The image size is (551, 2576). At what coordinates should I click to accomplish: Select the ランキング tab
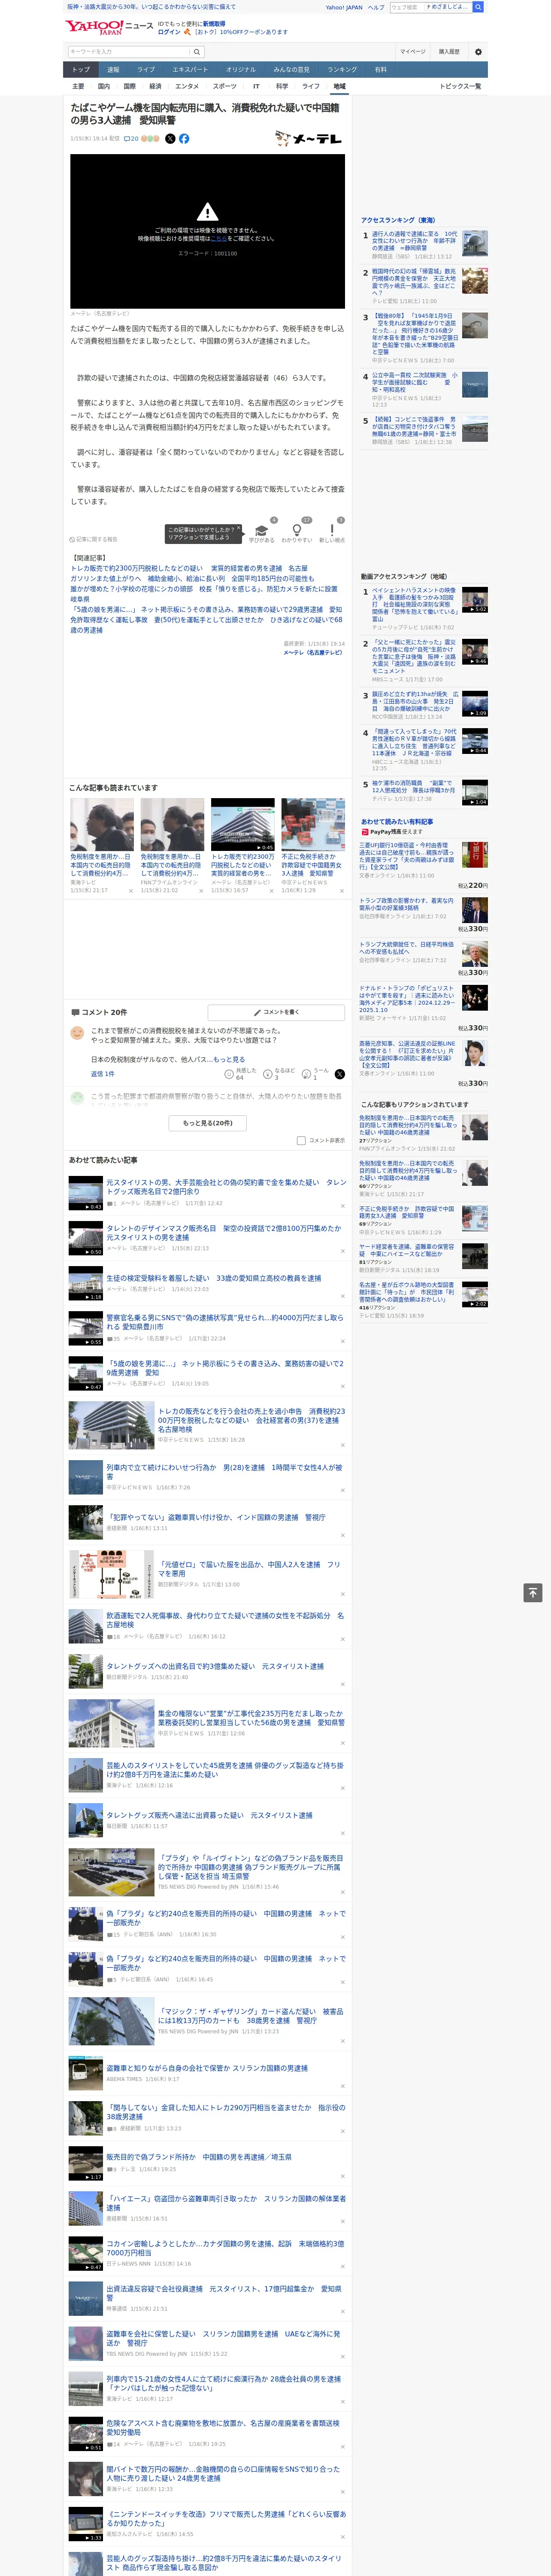[342, 70]
